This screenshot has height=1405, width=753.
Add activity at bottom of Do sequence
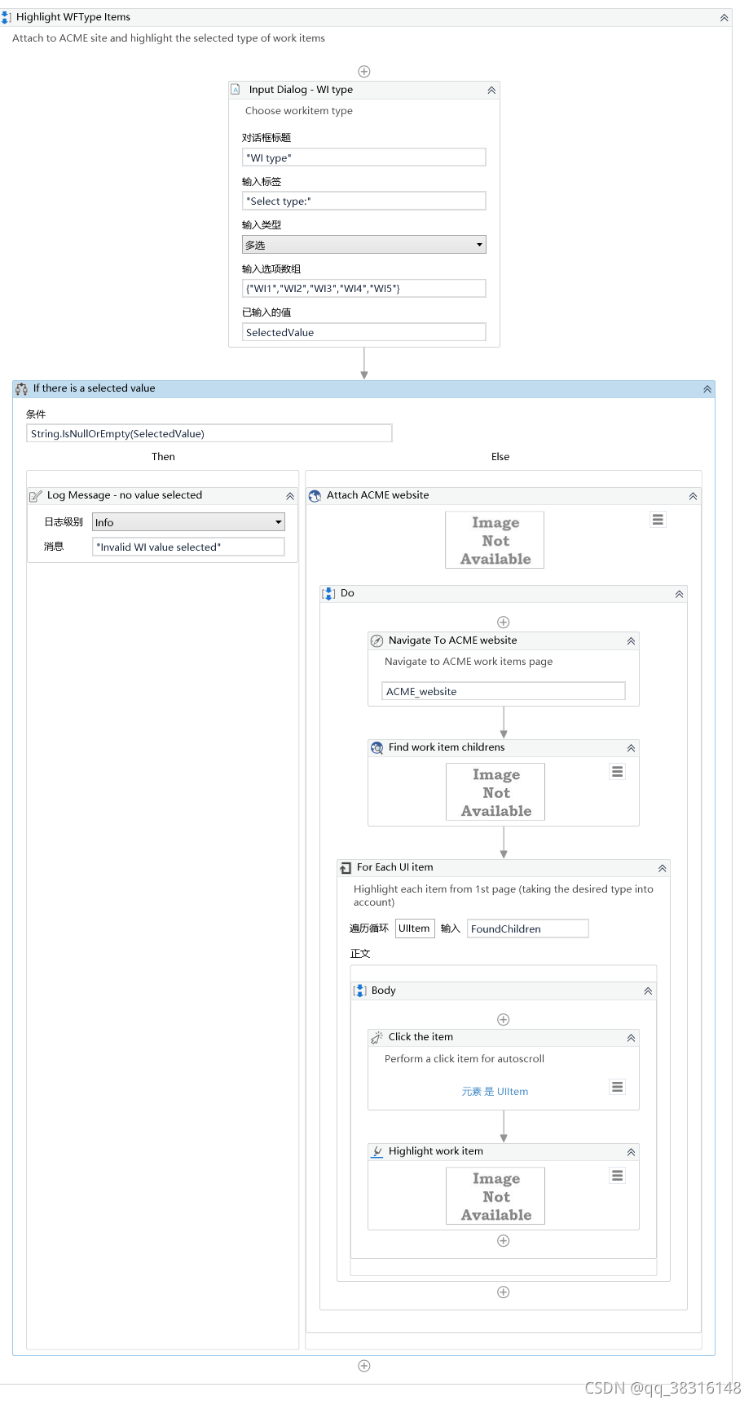[x=504, y=1292]
